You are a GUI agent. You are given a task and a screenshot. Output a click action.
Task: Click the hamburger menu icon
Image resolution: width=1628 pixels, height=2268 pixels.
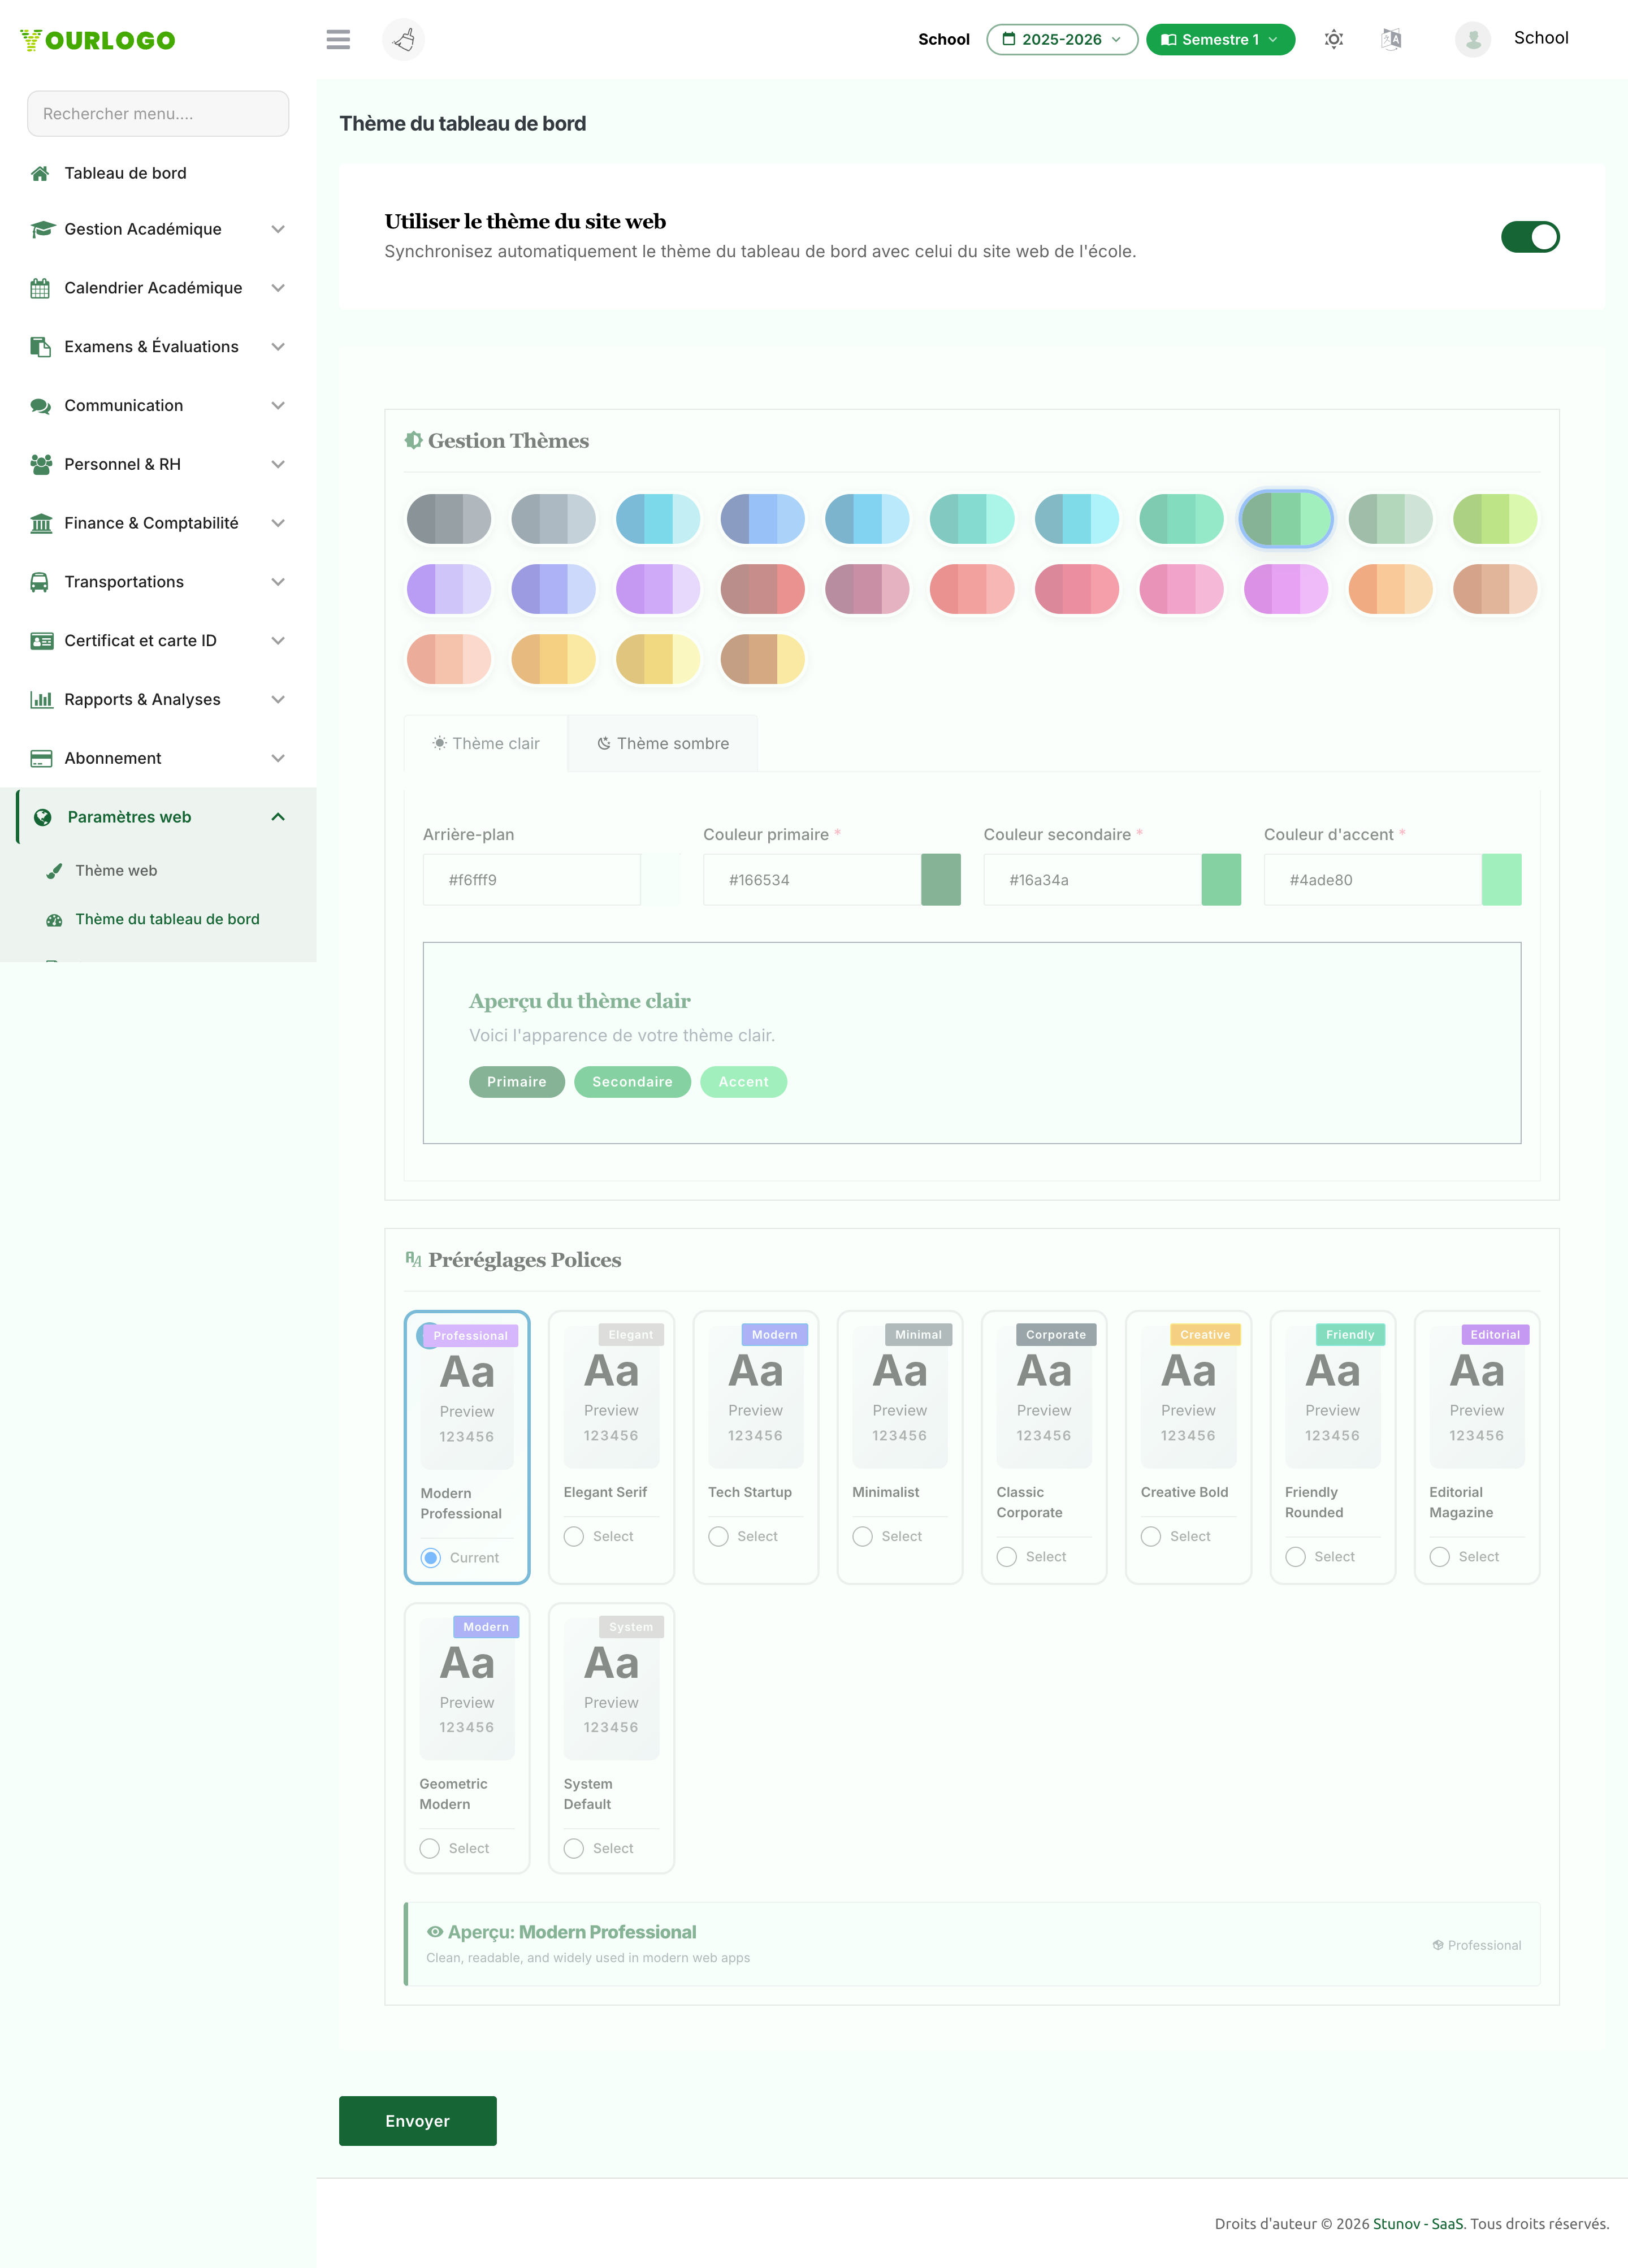338,39
